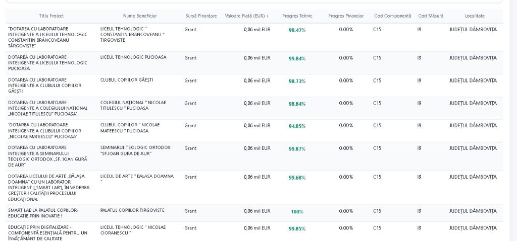Select Palatul Copiilor Tirgoviste beneficiary cell
517x241 pixels.
(x=132, y=210)
